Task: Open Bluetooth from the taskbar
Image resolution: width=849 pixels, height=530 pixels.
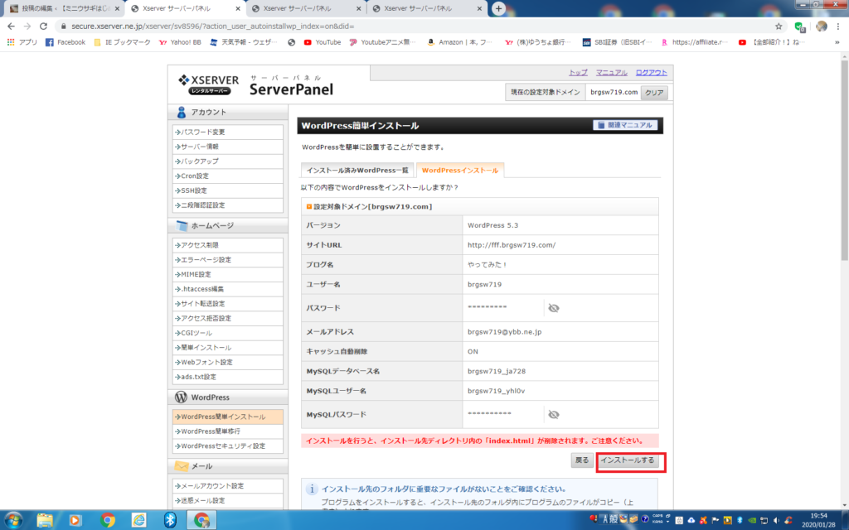Action: [170, 519]
